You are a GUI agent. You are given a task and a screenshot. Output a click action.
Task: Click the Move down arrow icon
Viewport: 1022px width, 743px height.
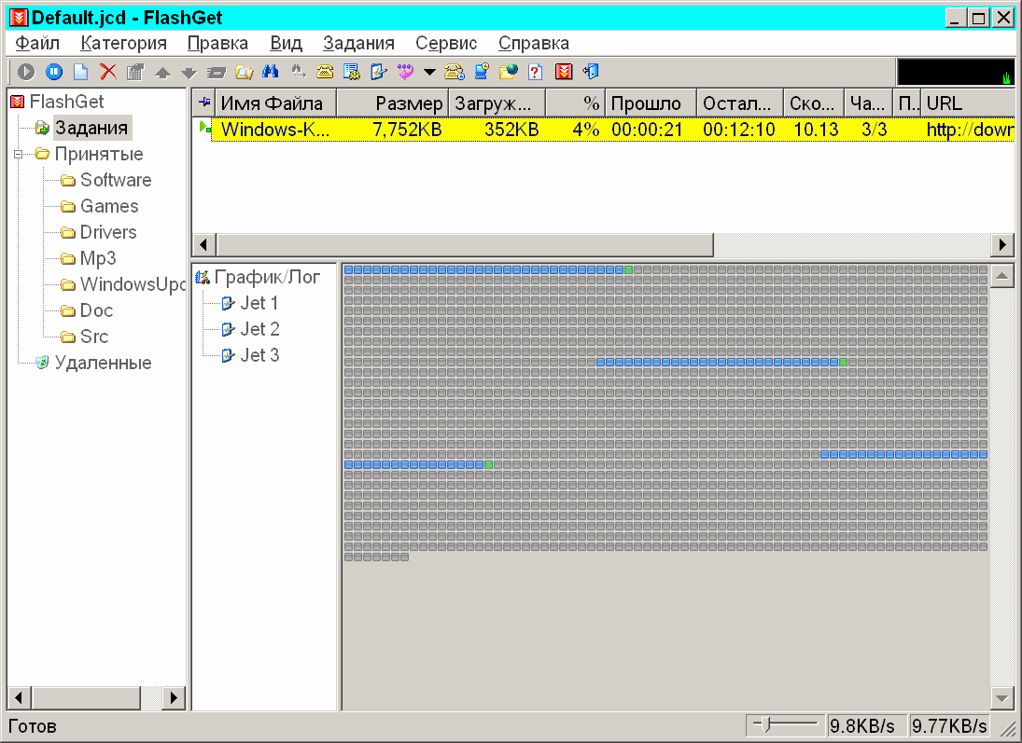tap(189, 73)
